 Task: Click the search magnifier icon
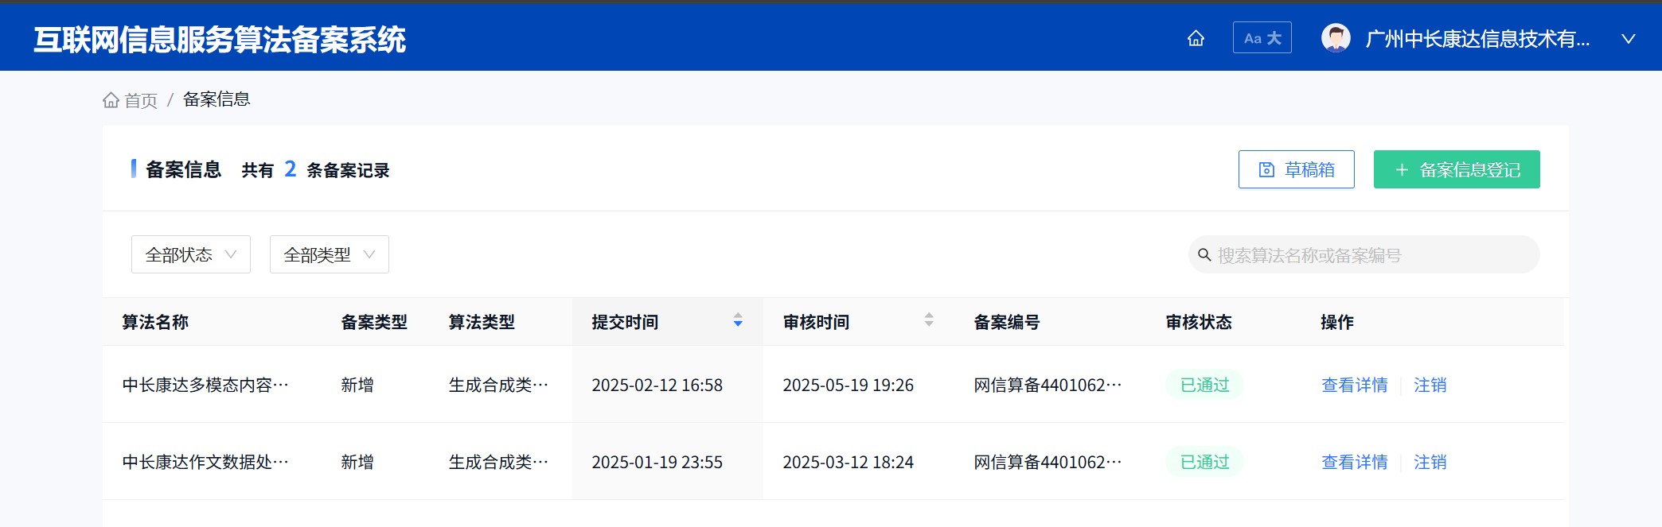[1204, 255]
